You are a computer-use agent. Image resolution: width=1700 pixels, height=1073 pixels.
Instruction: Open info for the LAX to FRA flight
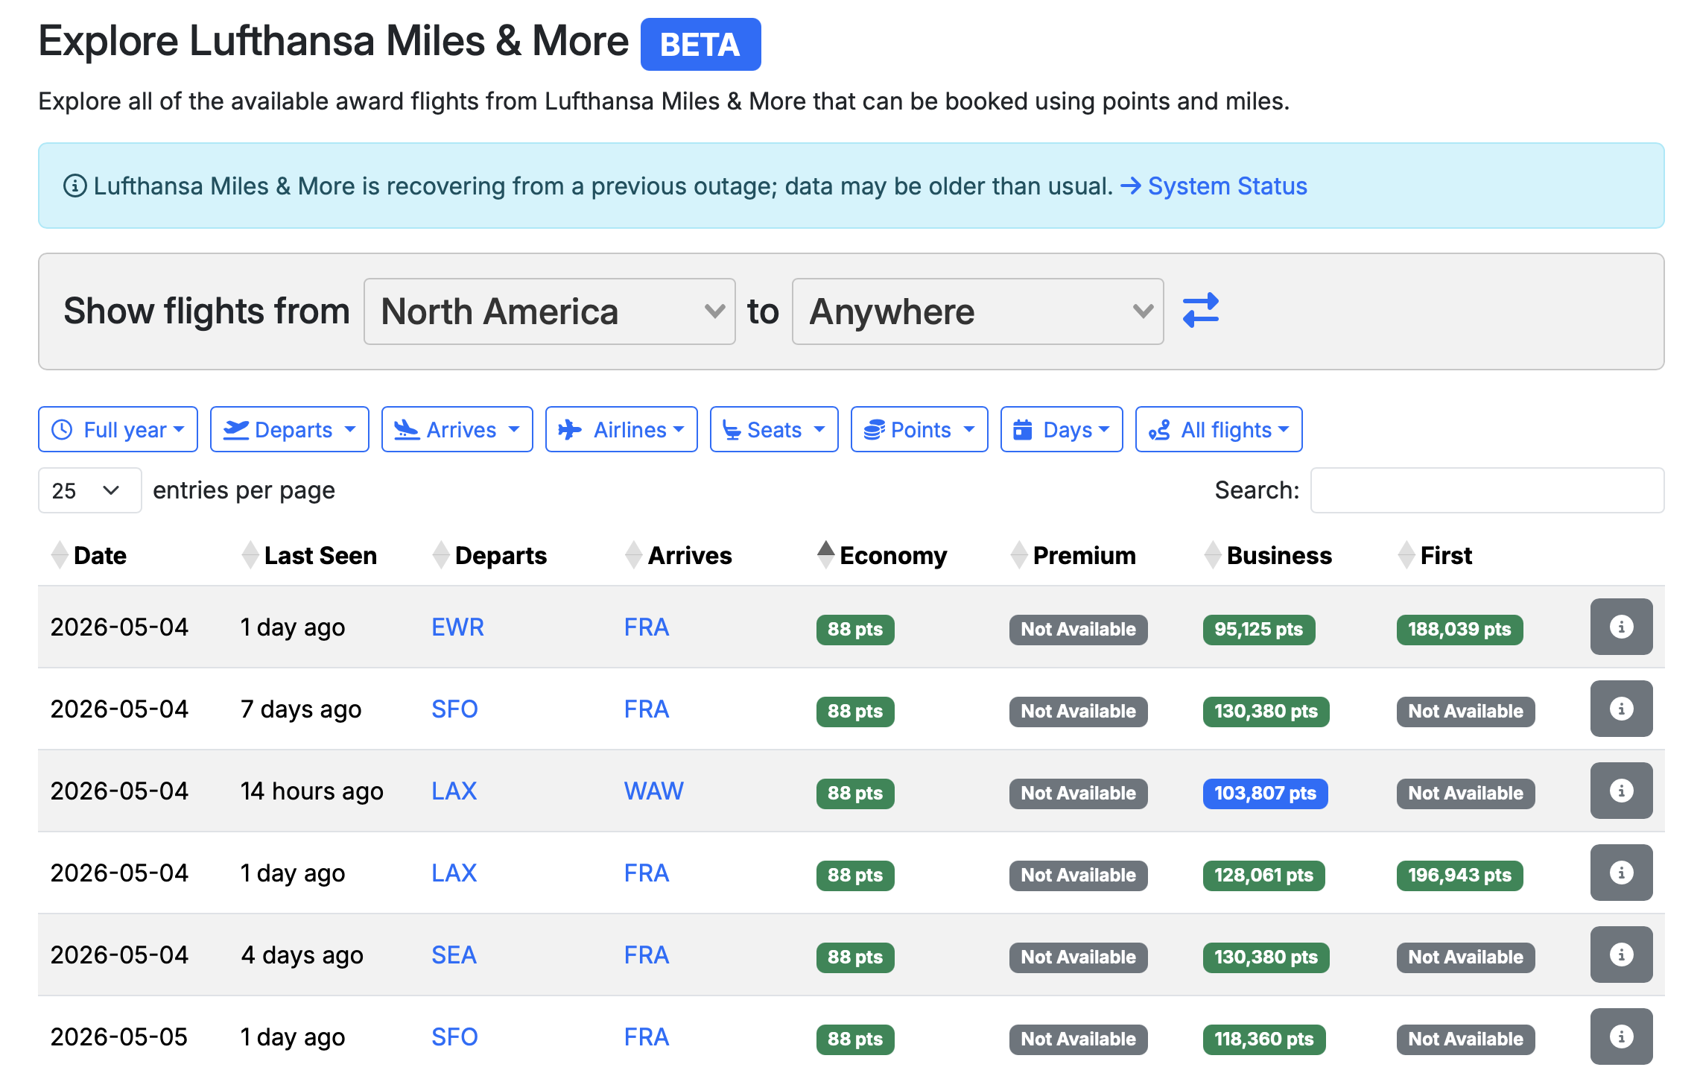[1621, 873]
